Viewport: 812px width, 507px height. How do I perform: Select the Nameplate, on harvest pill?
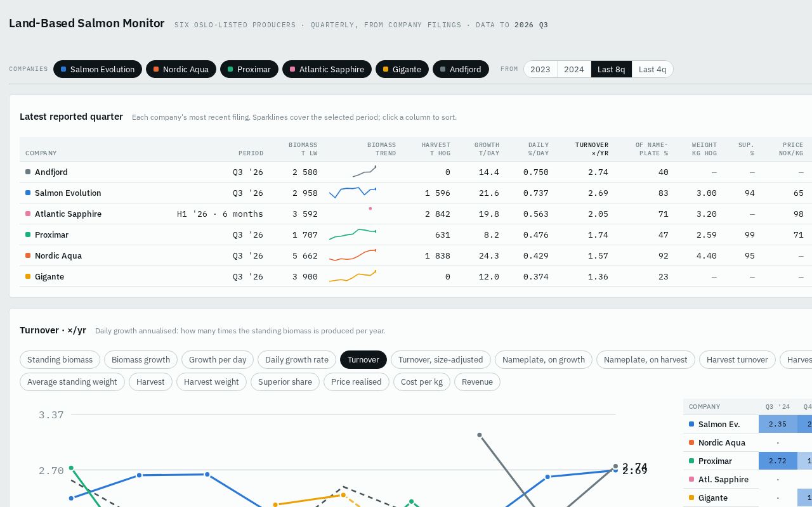pos(646,359)
